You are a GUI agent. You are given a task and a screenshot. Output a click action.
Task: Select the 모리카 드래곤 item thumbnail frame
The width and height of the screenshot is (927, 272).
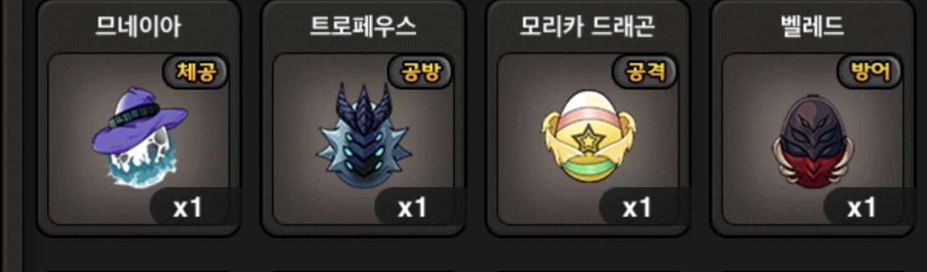click(588, 140)
